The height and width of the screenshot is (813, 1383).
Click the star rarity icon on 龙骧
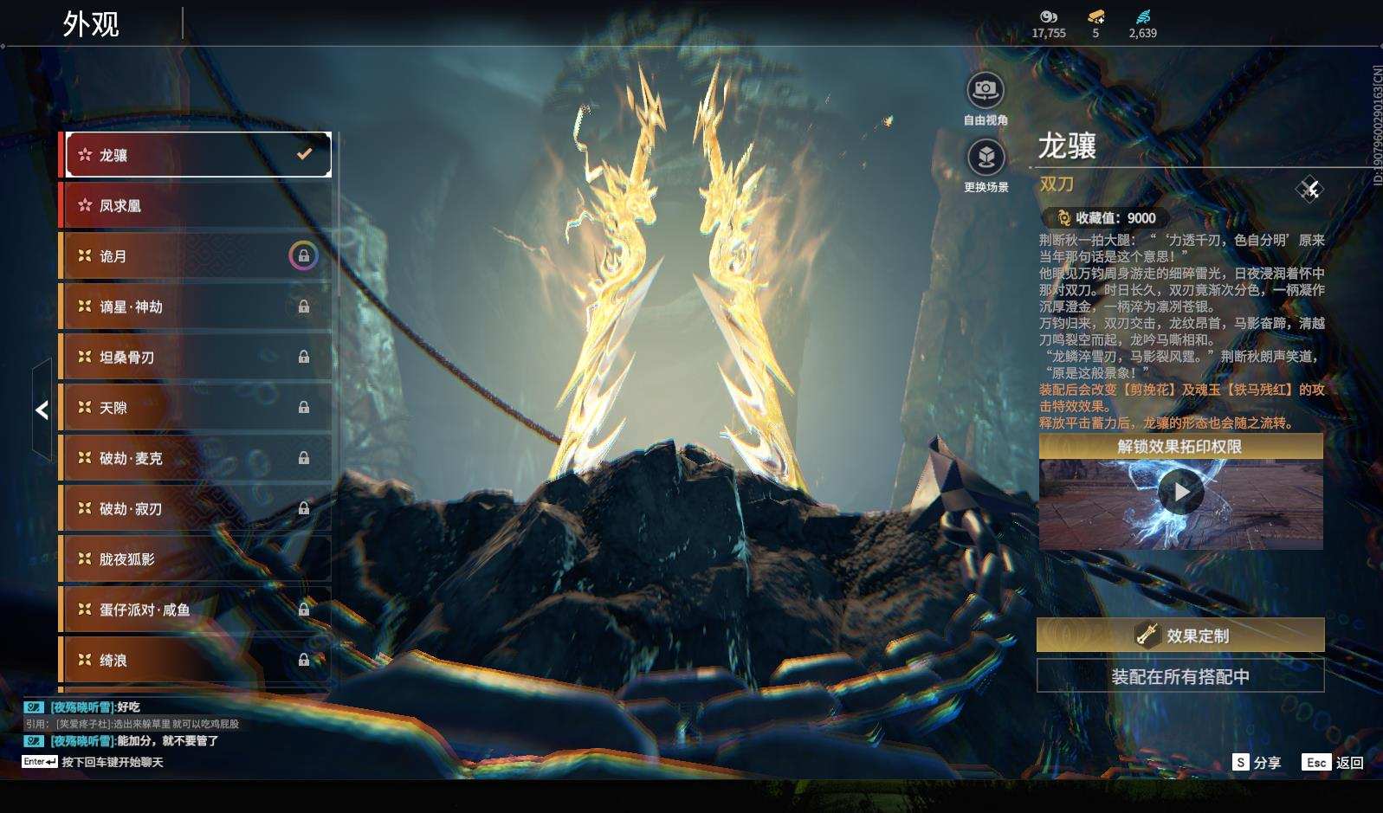[85, 155]
